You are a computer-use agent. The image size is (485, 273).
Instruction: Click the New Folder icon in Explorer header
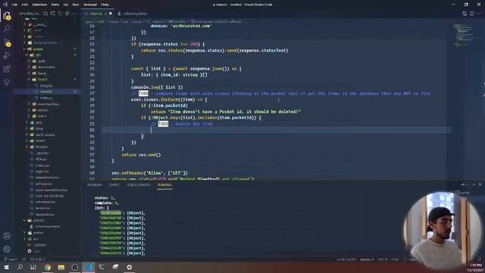tap(53, 14)
